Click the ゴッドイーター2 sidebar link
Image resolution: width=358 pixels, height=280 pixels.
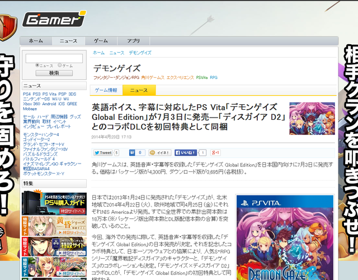click(36, 139)
